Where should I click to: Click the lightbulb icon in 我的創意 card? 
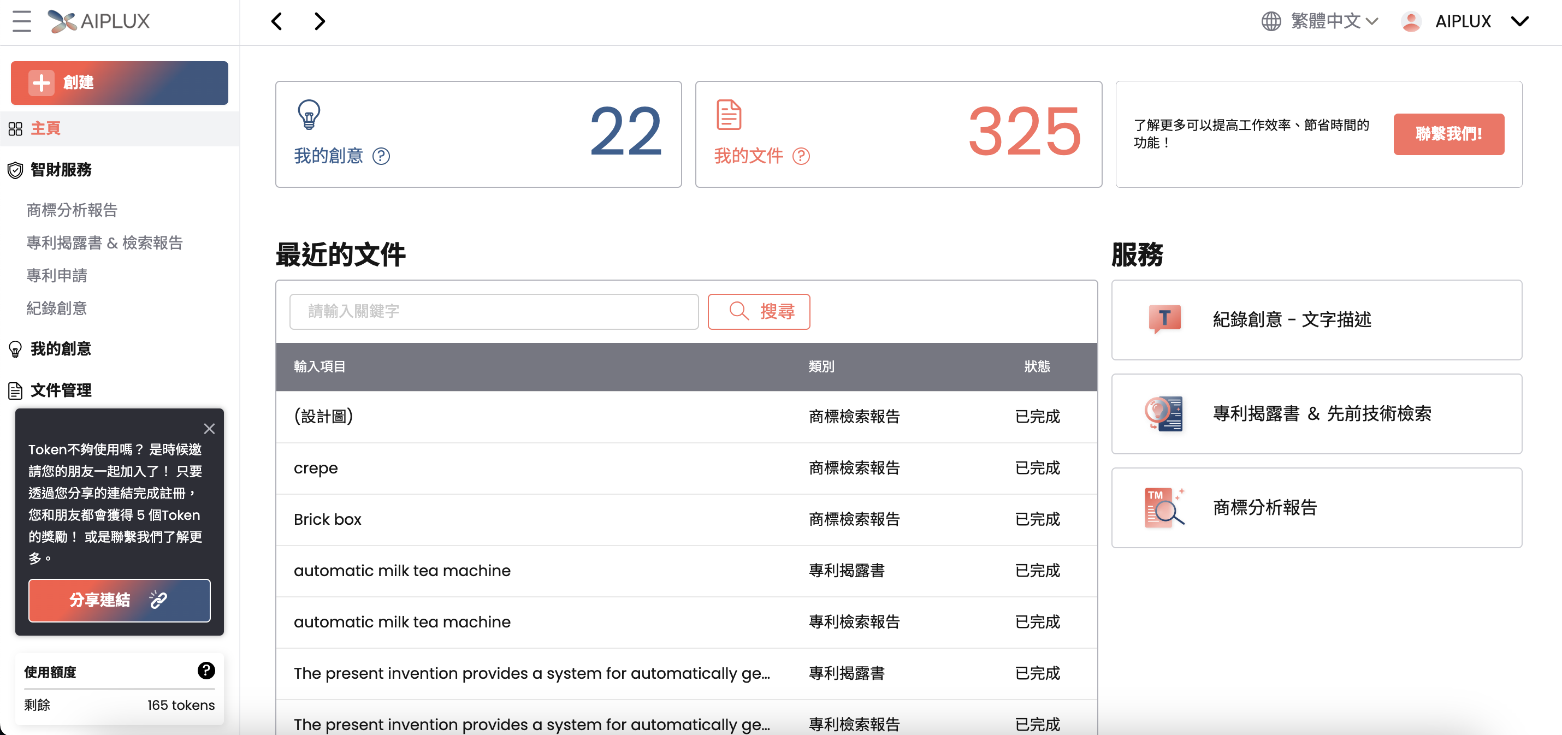tap(309, 115)
